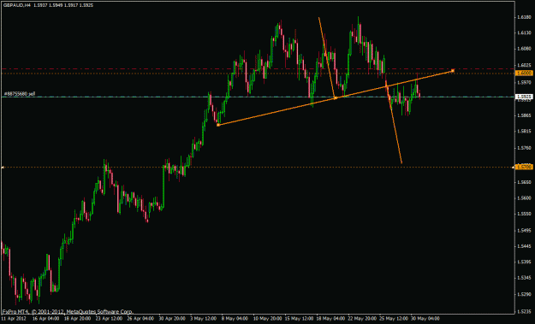
Task: Click the '26 Apr 04:00' time label
Action: [140, 319]
